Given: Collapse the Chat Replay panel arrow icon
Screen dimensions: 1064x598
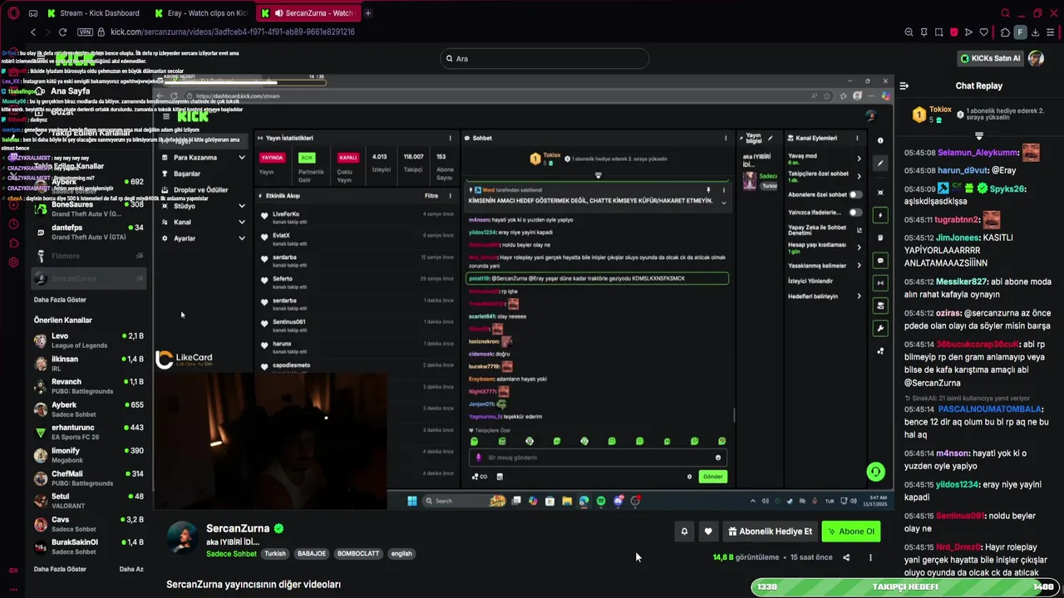Looking at the screenshot, I should (x=904, y=86).
